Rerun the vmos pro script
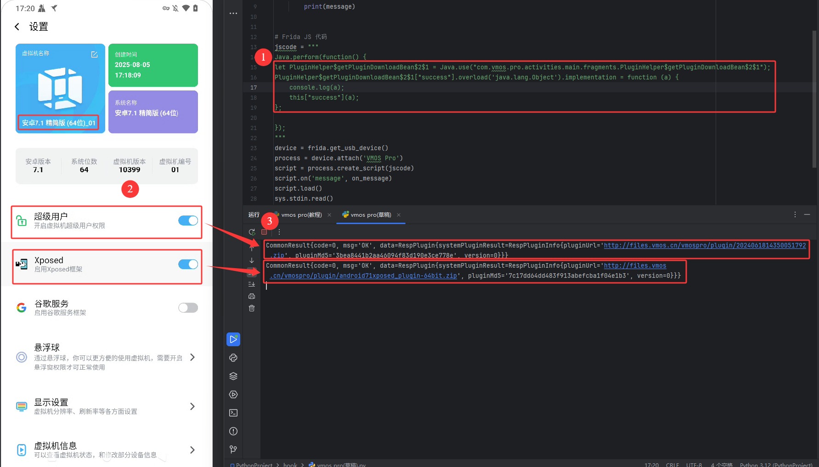The image size is (819, 467). pos(252,232)
